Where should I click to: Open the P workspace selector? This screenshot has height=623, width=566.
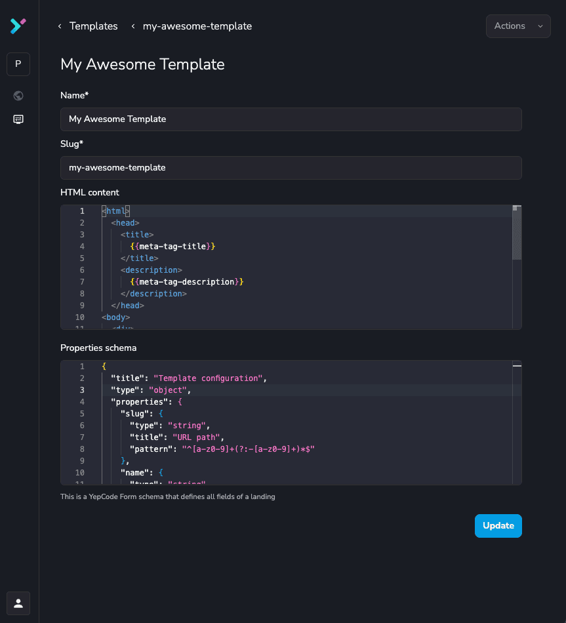tap(18, 64)
